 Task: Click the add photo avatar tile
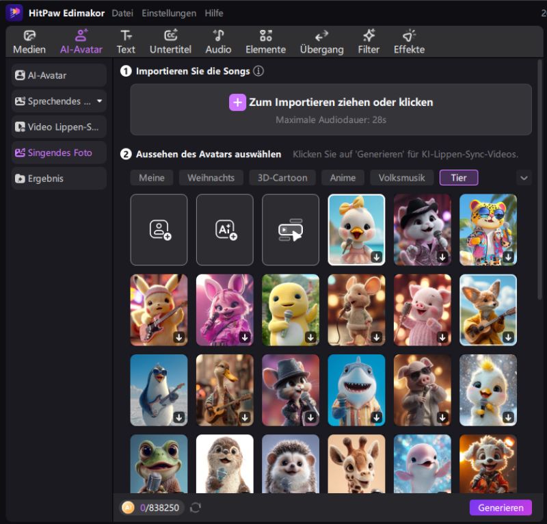[x=159, y=230]
